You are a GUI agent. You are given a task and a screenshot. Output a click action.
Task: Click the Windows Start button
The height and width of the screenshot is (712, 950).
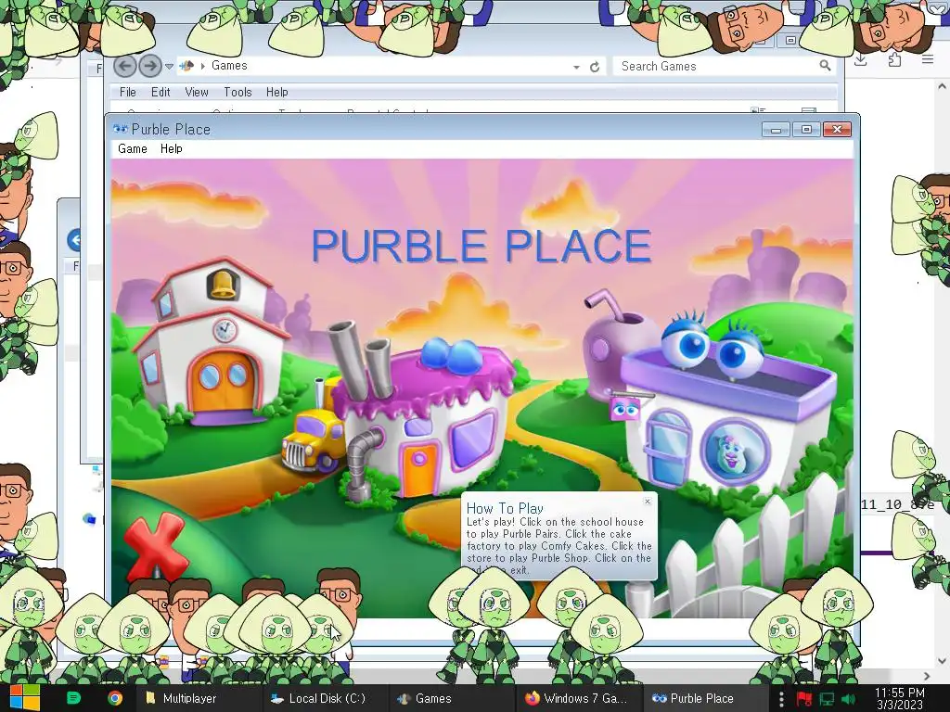(25, 698)
